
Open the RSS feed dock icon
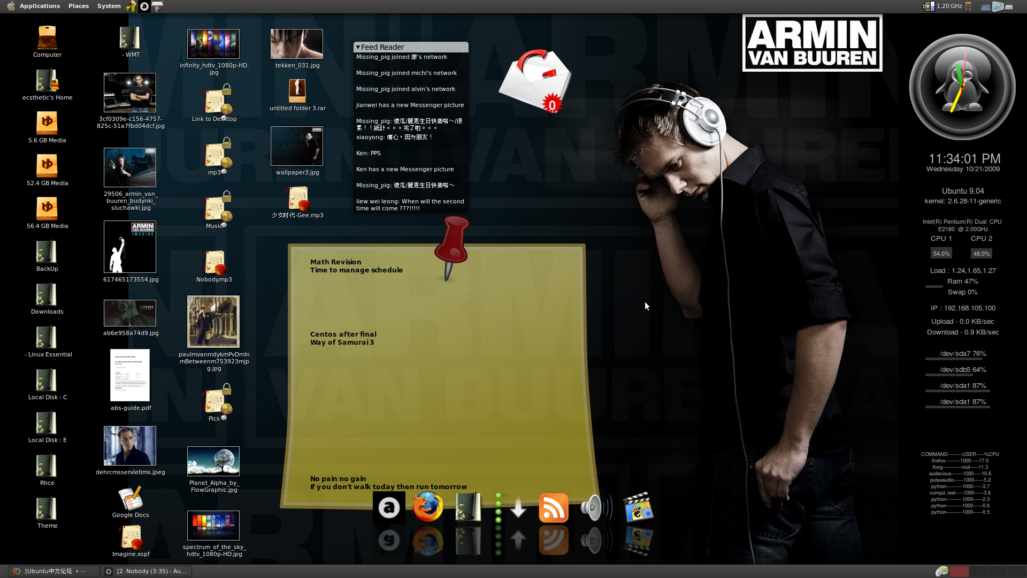pyautogui.click(x=553, y=507)
